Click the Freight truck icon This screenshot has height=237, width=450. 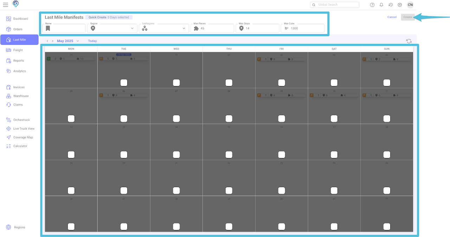tap(9, 50)
